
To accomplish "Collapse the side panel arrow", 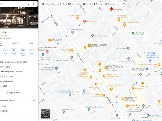I will pos(40,60).
